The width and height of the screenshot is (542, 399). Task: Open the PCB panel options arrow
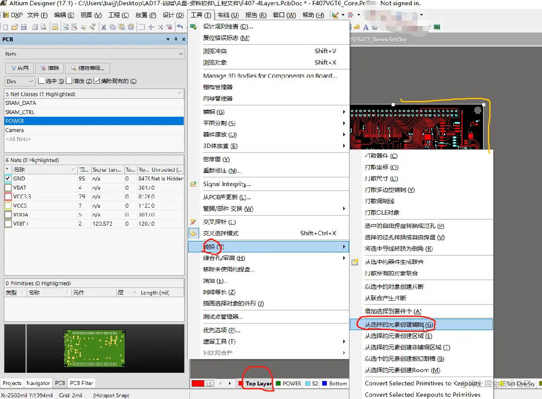click(168, 39)
